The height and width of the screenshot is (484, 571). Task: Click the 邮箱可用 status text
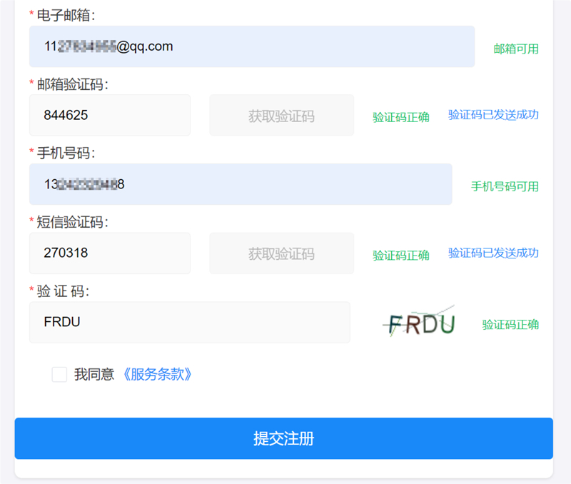point(516,49)
